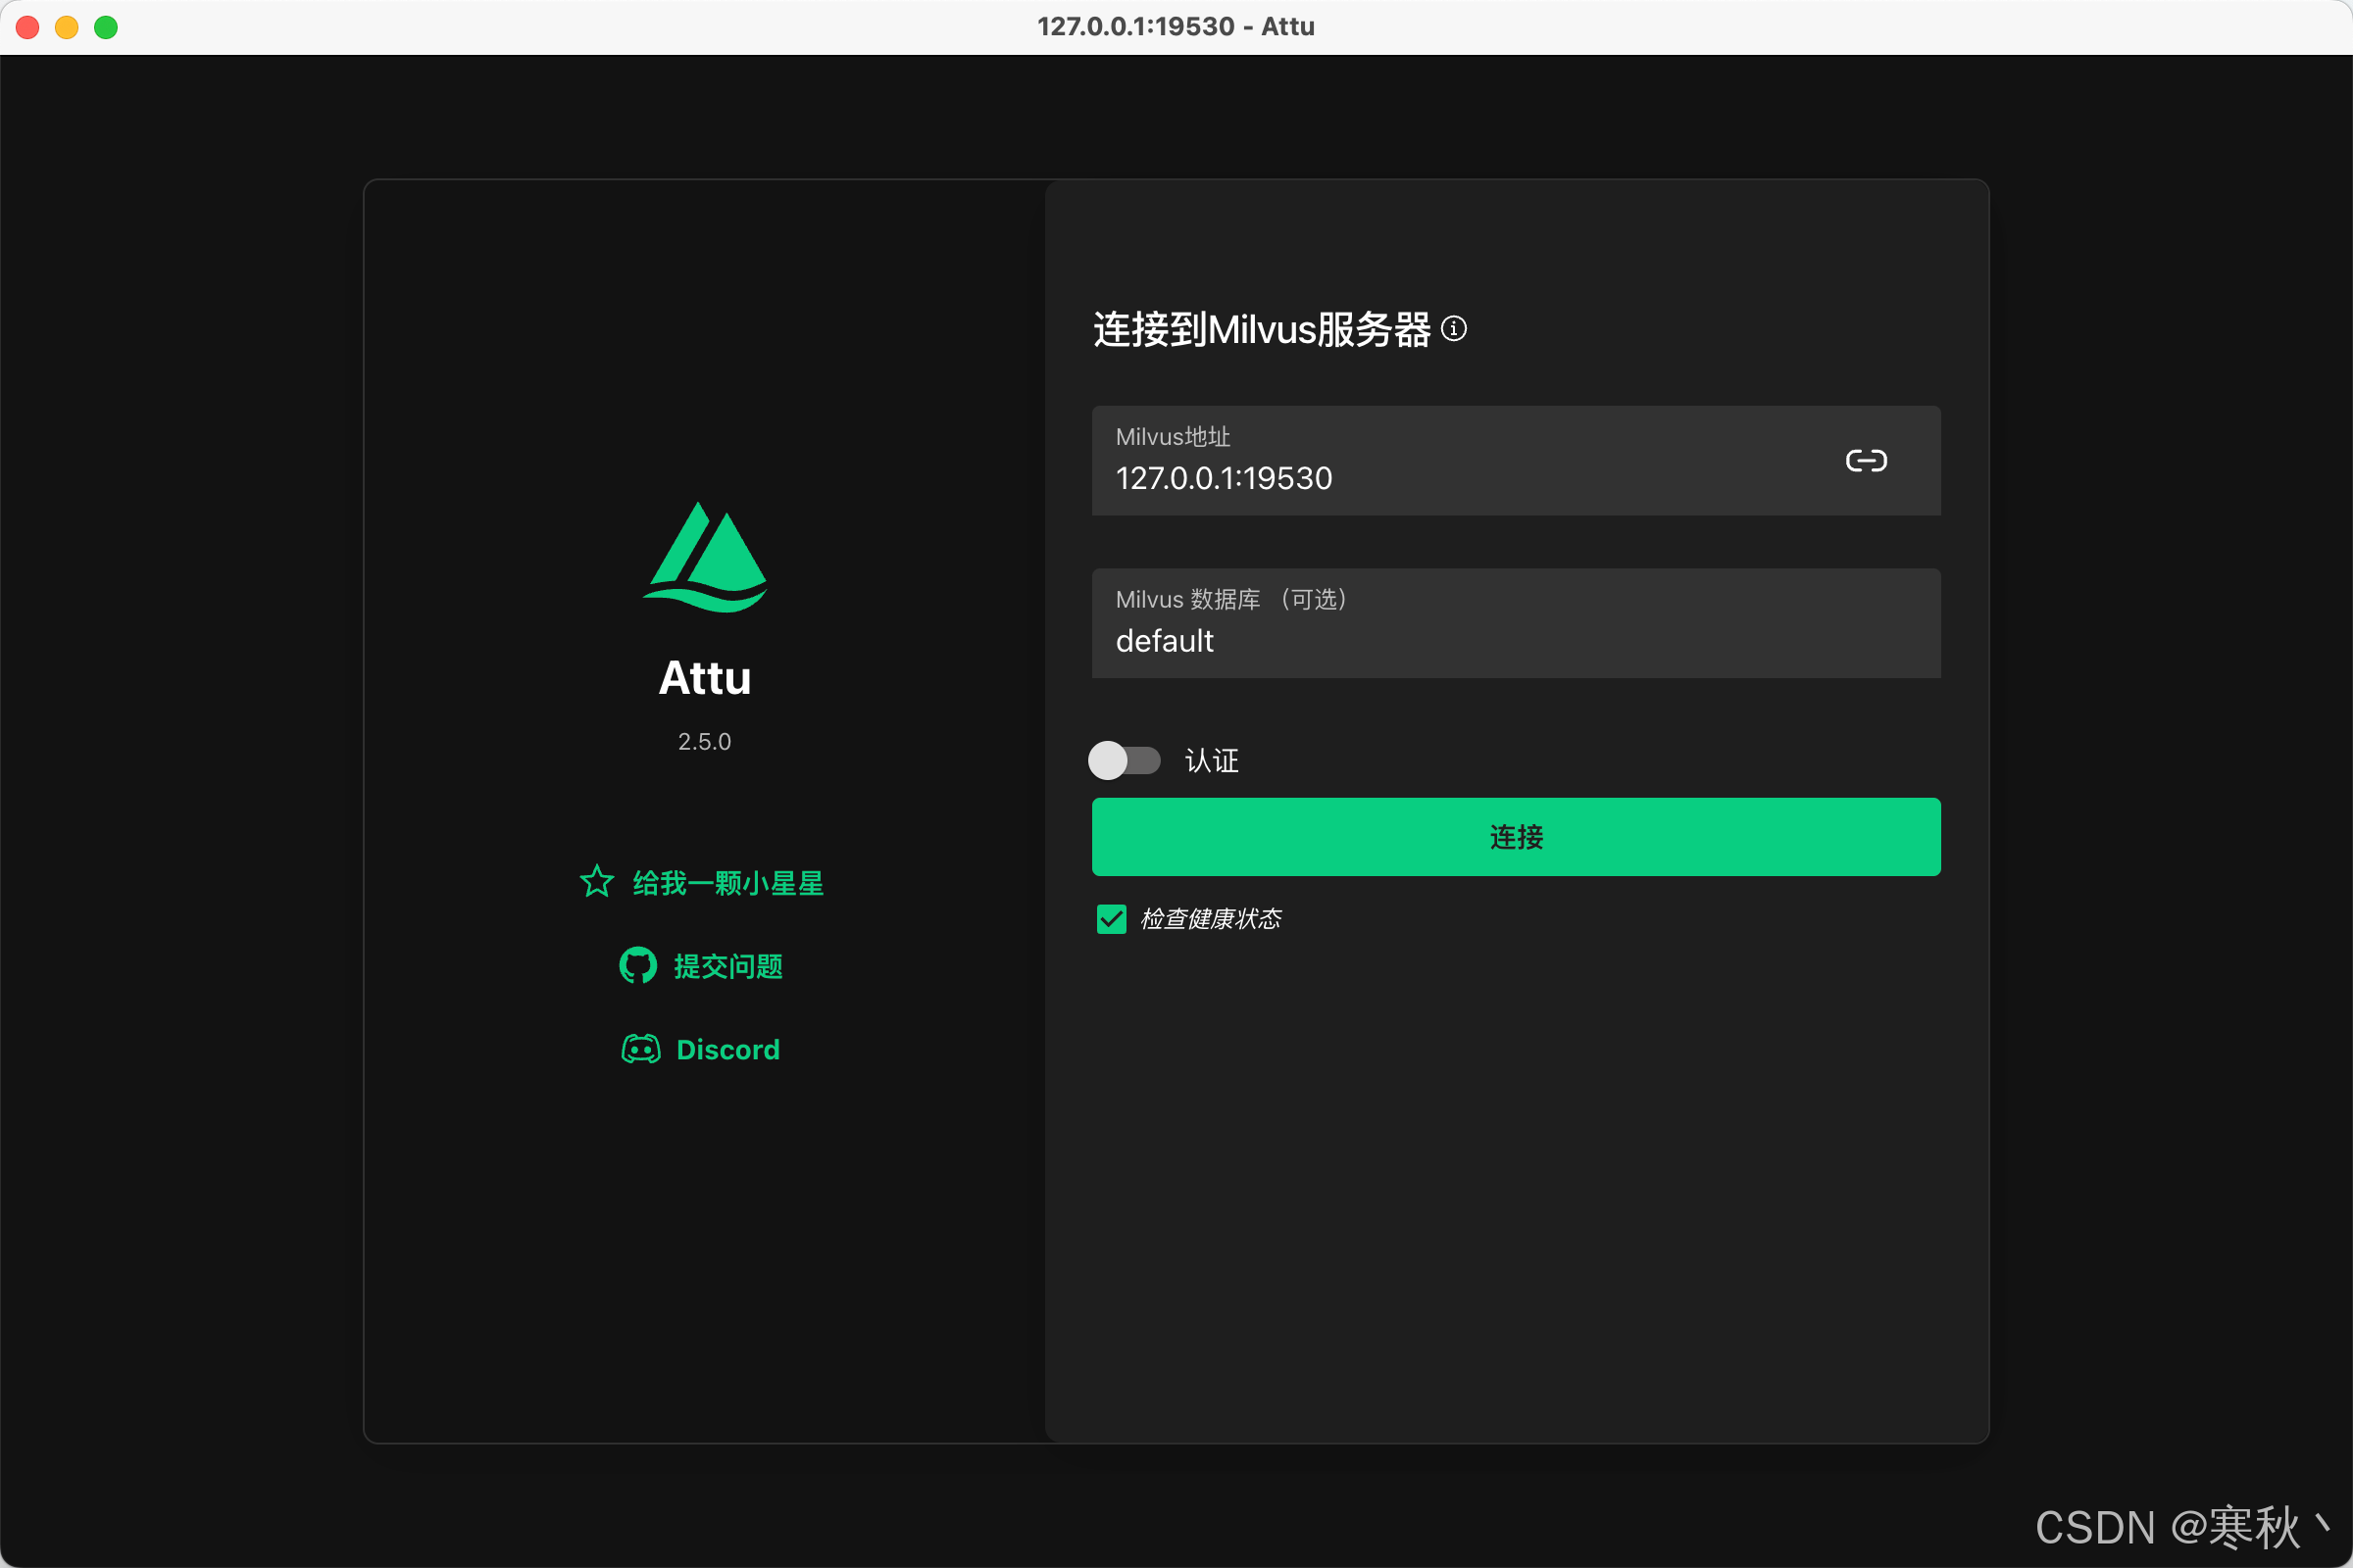Open the Discord community link
This screenshot has width=2353, height=1568.
tap(727, 1049)
